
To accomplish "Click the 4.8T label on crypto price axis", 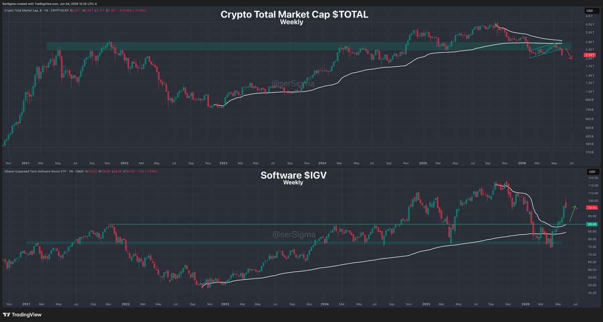I will click(x=589, y=16).
